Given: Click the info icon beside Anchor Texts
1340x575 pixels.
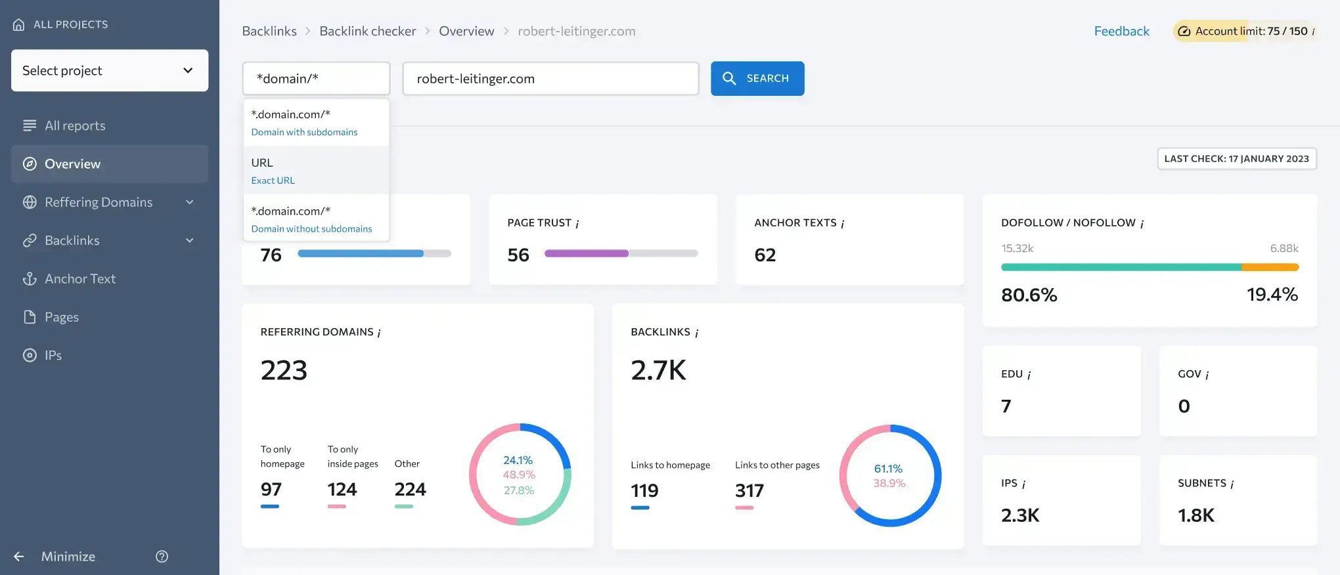Looking at the screenshot, I should point(843,224).
